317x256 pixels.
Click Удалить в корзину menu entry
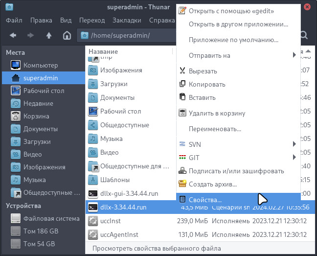click(217, 113)
